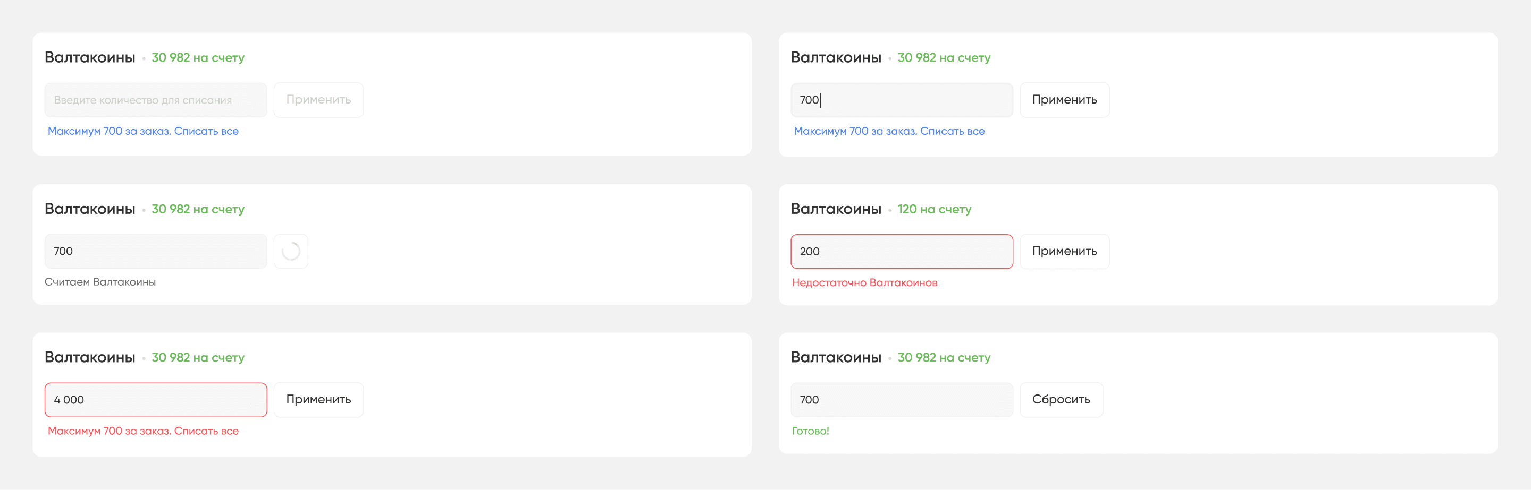Click the 700 input next to Сбросить

click(x=901, y=399)
